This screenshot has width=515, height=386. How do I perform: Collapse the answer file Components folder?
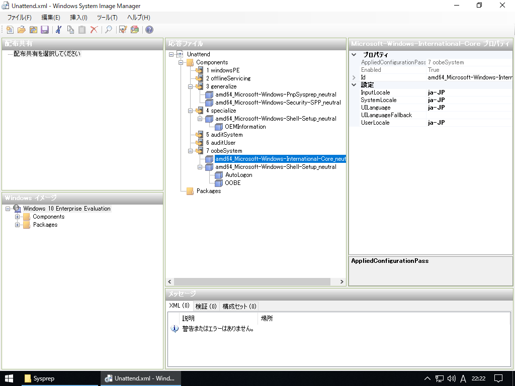click(x=181, y=62)
